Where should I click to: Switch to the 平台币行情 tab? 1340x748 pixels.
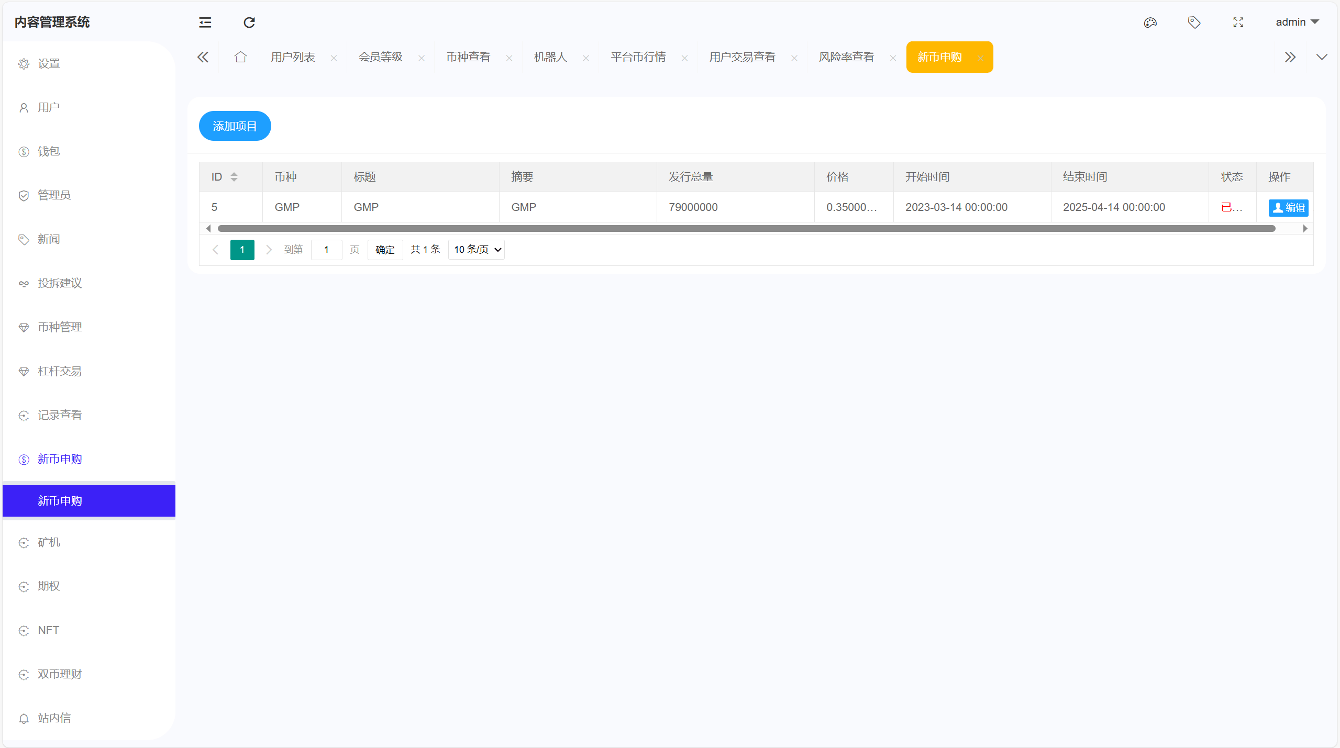[638, 57]
